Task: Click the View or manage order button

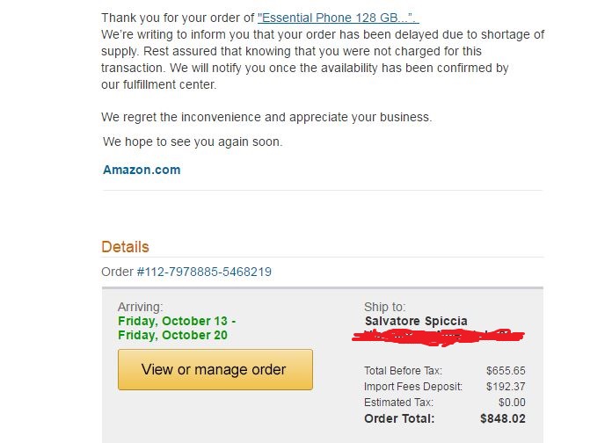Action: [215, 369]
